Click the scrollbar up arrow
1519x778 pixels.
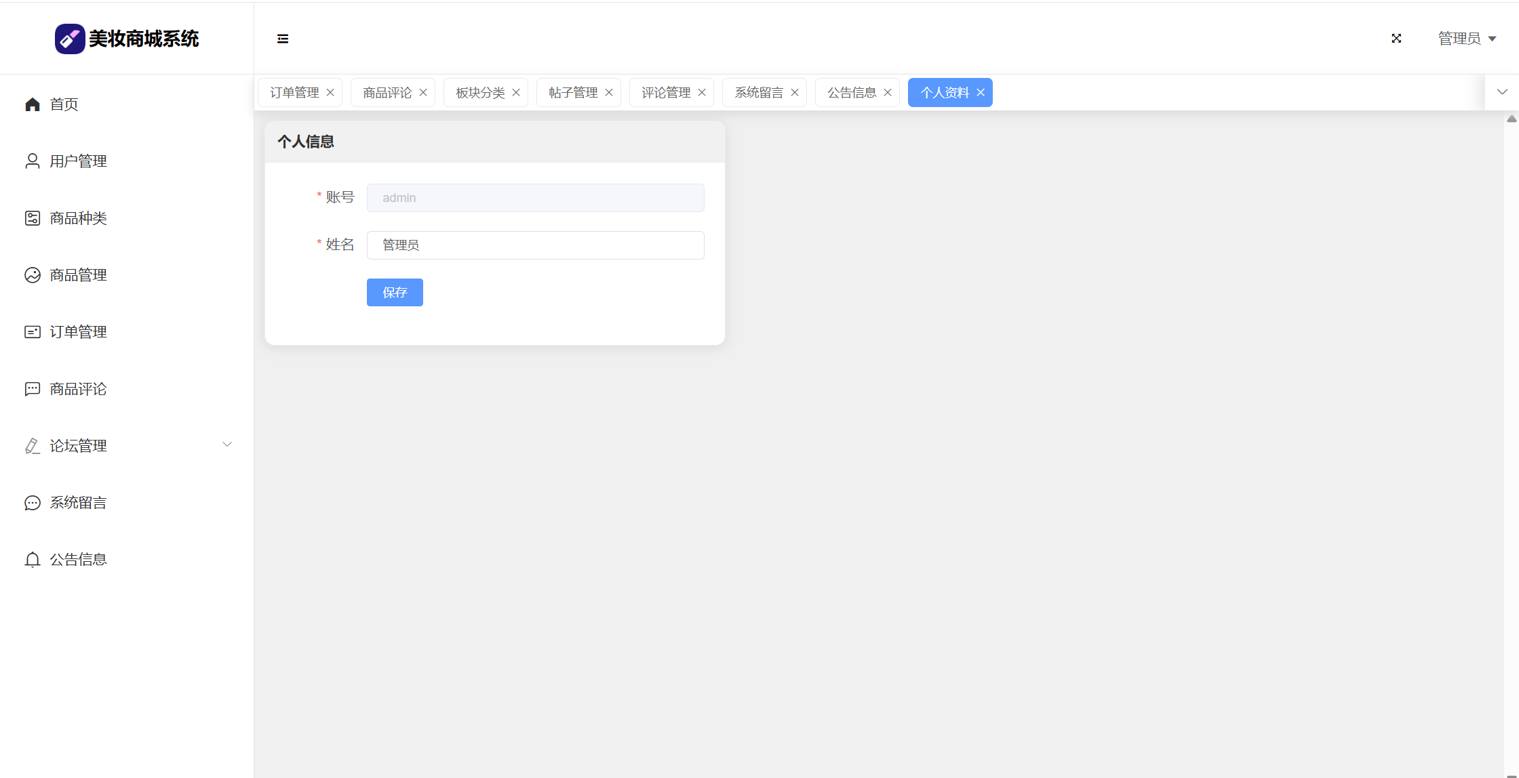pos(1512,119)
